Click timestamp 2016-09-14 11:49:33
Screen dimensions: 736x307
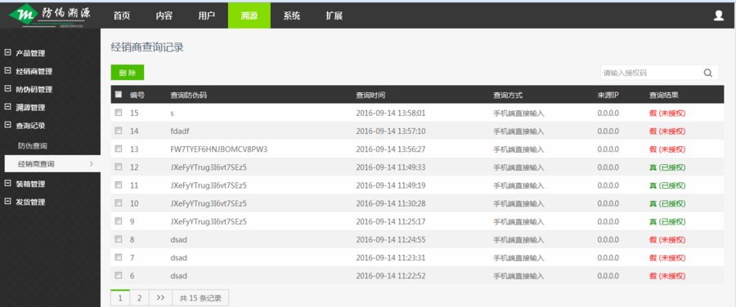(391, 167)
